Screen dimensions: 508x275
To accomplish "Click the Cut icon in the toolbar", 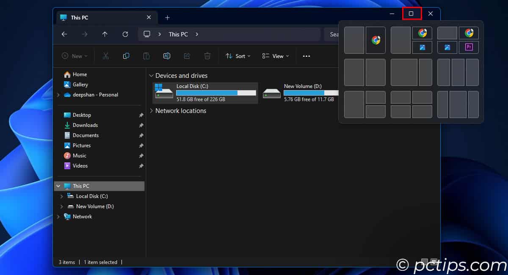I will 105,55.
